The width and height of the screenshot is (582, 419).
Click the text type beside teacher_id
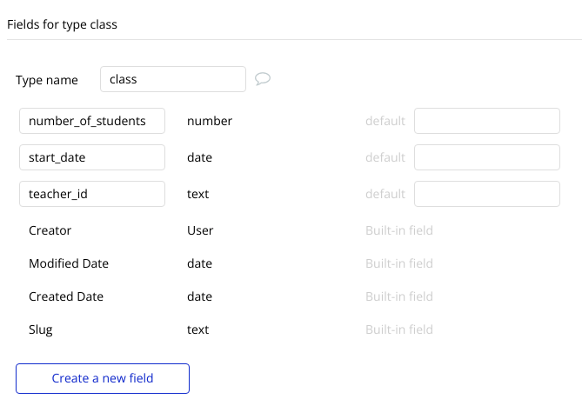pos(197,194)
